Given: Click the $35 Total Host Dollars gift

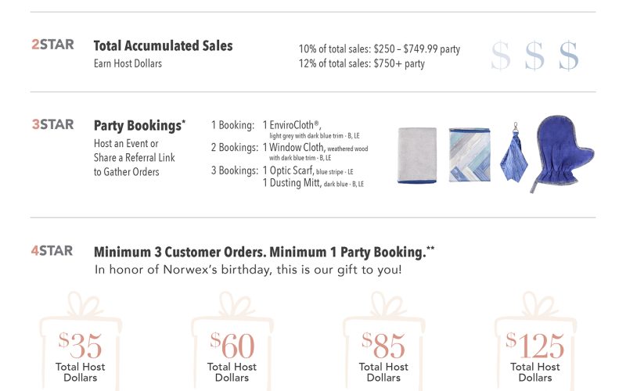Looking at the screenshot, I should 81,345.
